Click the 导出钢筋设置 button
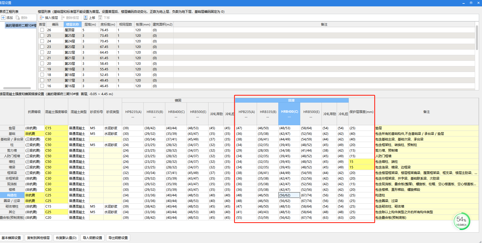Image resolution: width=482 pixels, height=243 pixels. pyautogui.click(x=118, y=238)
